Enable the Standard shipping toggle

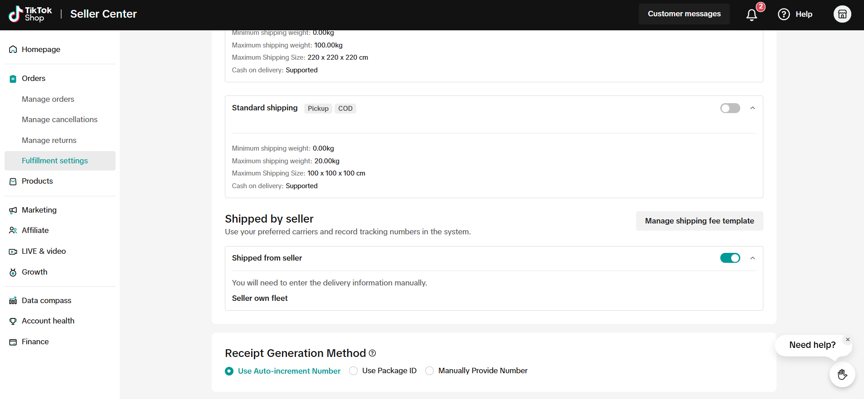[x=730, y=108]
